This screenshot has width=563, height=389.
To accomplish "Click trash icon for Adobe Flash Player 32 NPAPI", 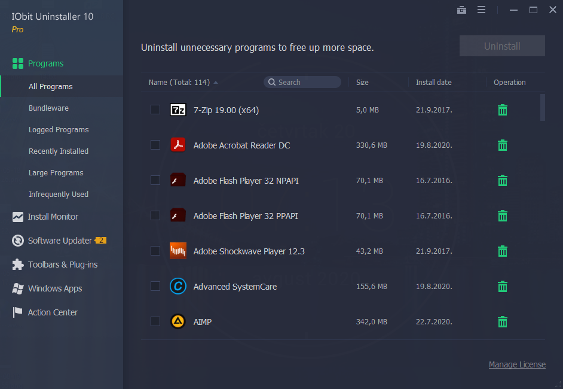I will click(502, 181).
